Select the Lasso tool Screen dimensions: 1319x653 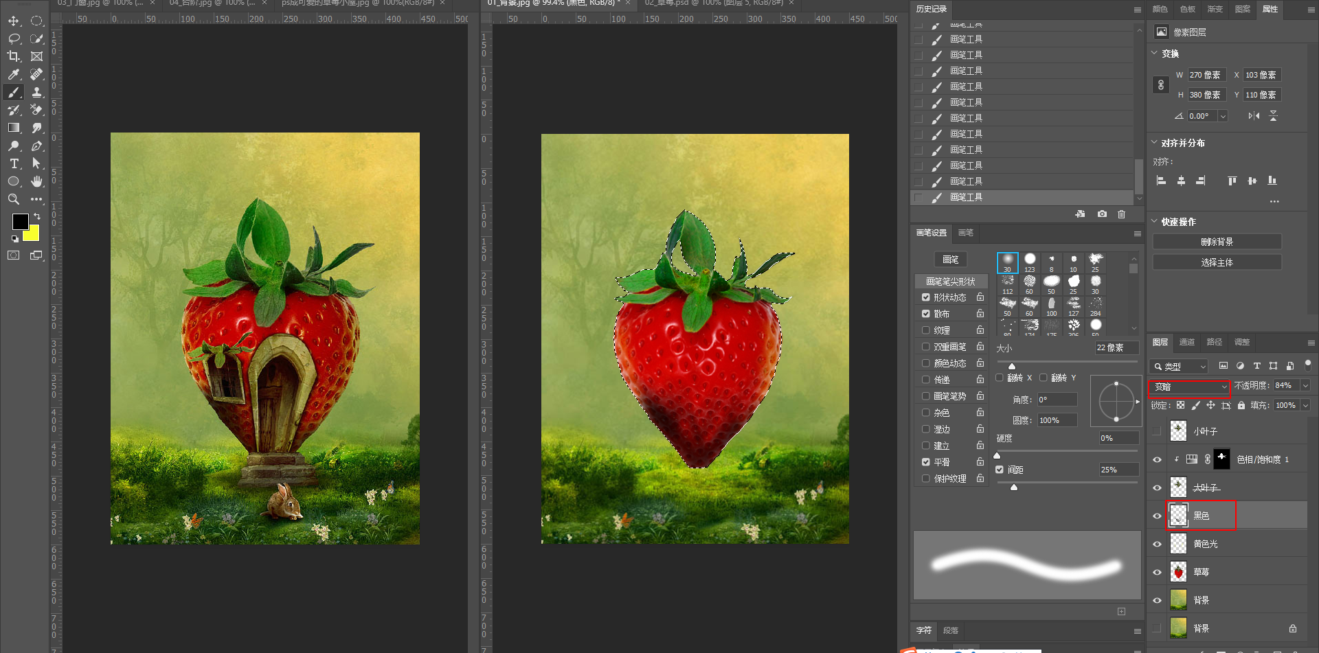14,38
